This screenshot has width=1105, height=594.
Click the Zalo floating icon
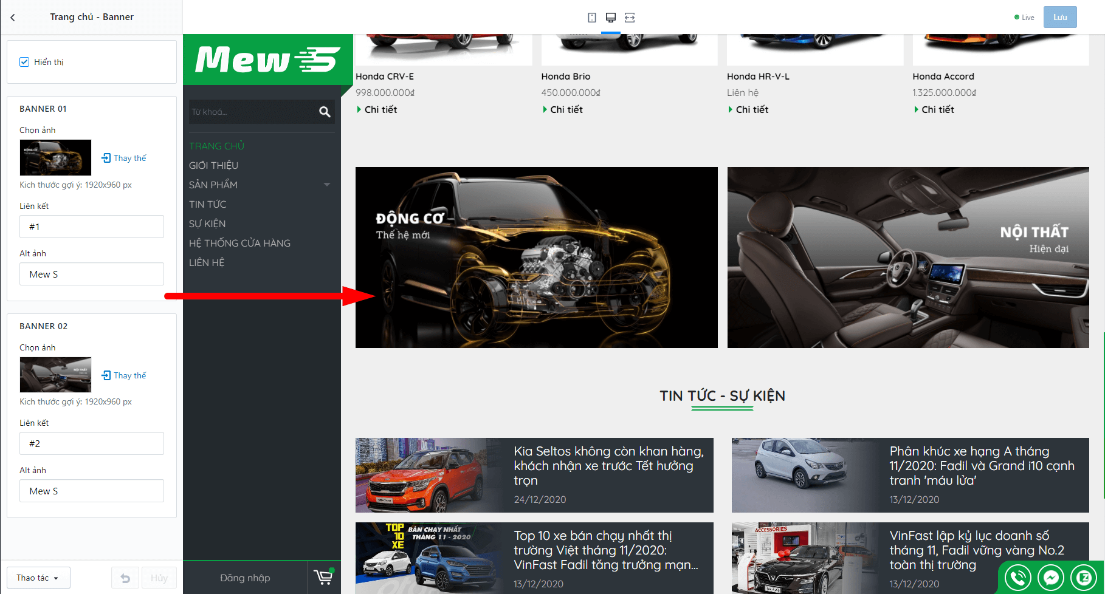1084,578
